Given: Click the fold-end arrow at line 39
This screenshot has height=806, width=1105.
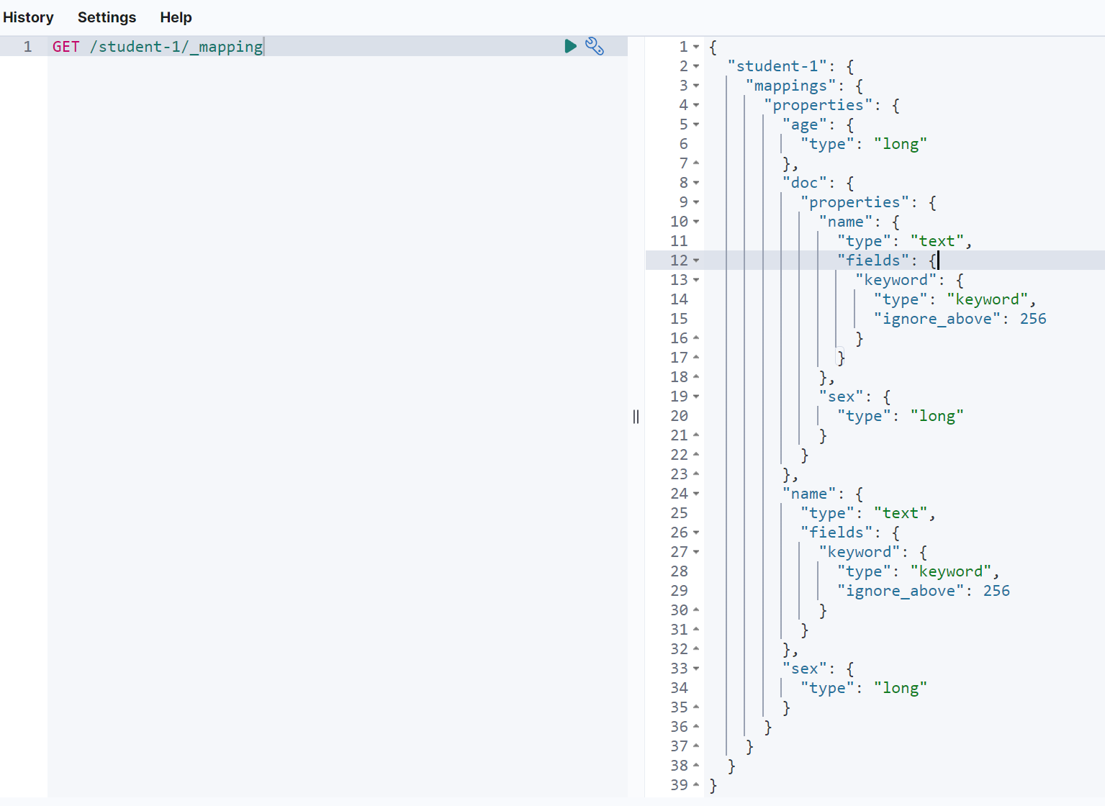Looking at the screenshot, I should (696, 785).
